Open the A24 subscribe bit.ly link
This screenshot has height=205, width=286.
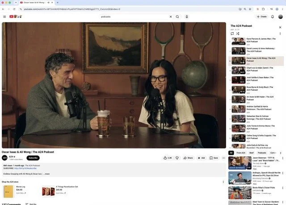tap(25, 168)
